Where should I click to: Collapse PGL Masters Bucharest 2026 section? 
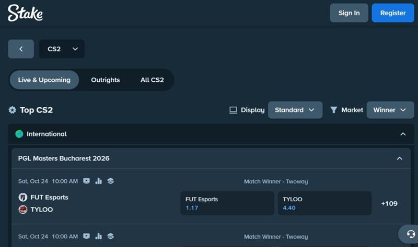399,158
